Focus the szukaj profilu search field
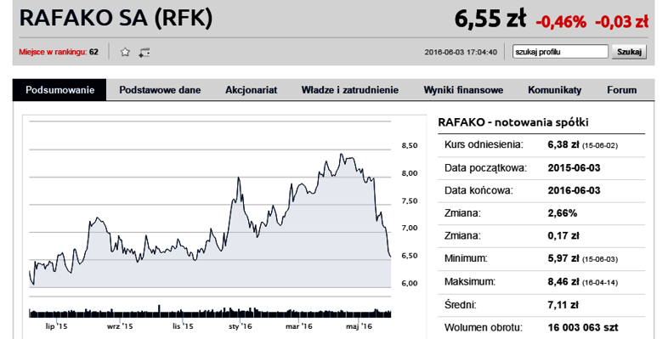 [560, 52]
